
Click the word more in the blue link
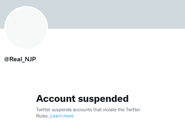tap(68, 116)
